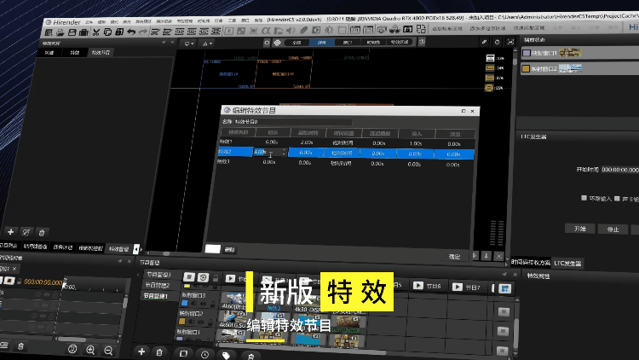Screen dimensions: 639x360
Task: Click the gear settings icon in main toolbar
Action: click(x=329, y=30)
